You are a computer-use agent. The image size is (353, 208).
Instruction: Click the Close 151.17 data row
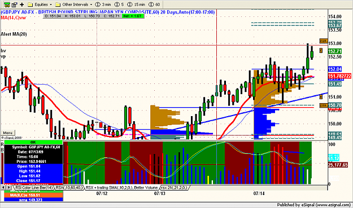pyautogui.click(x=33, y=180)
